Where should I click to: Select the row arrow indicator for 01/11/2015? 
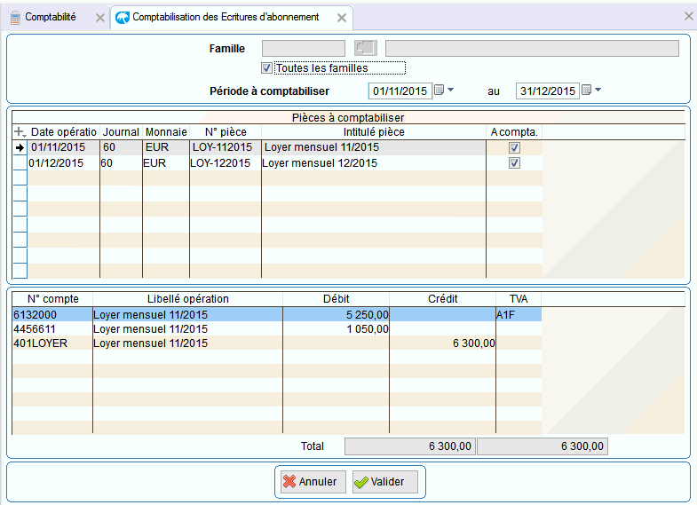[20, 147]
